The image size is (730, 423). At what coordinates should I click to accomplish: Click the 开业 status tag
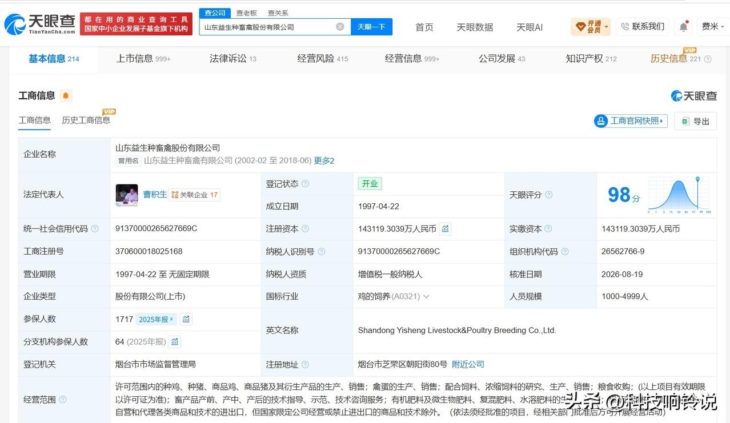(370, 184)
